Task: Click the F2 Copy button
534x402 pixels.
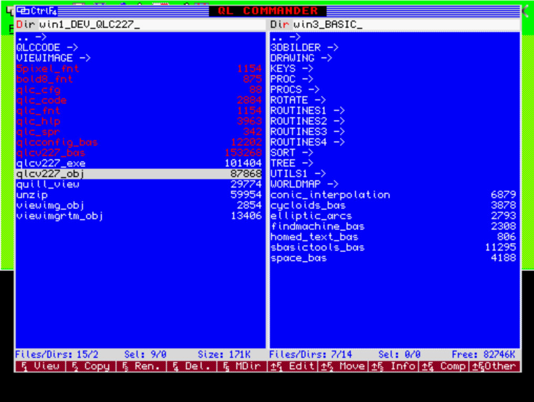Action: (91, 366)
